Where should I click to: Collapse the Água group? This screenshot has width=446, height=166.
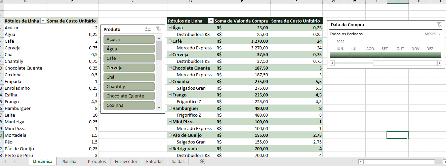click(170, 28)
